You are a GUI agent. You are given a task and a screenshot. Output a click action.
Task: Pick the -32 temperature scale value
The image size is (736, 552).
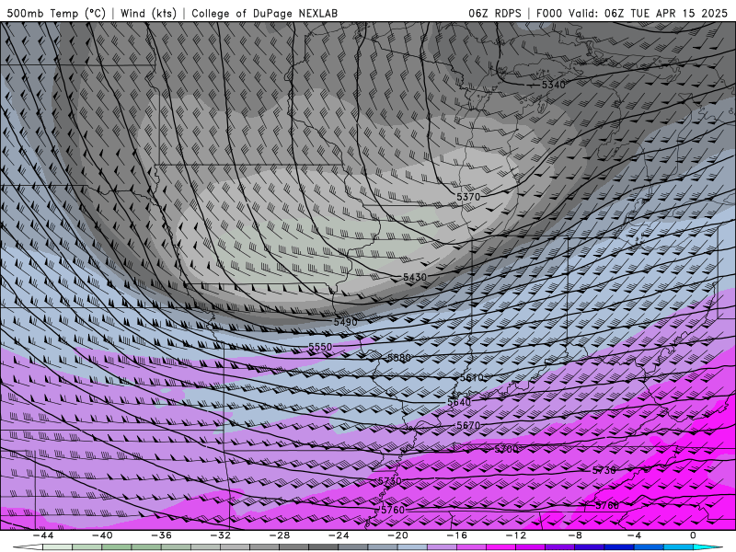point(220,535)
